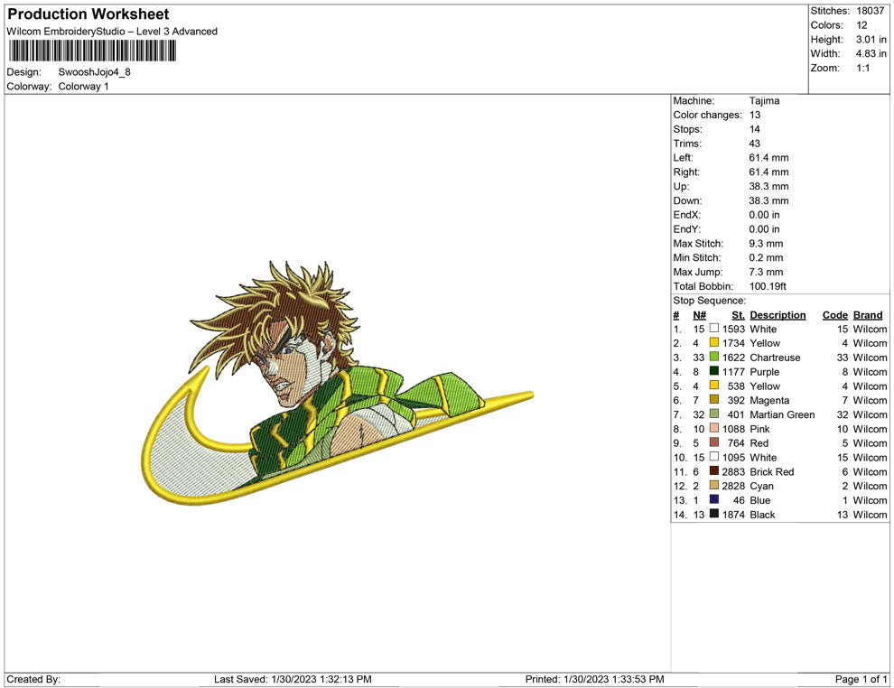Click the Machine value Tajima

coord(764,100)
